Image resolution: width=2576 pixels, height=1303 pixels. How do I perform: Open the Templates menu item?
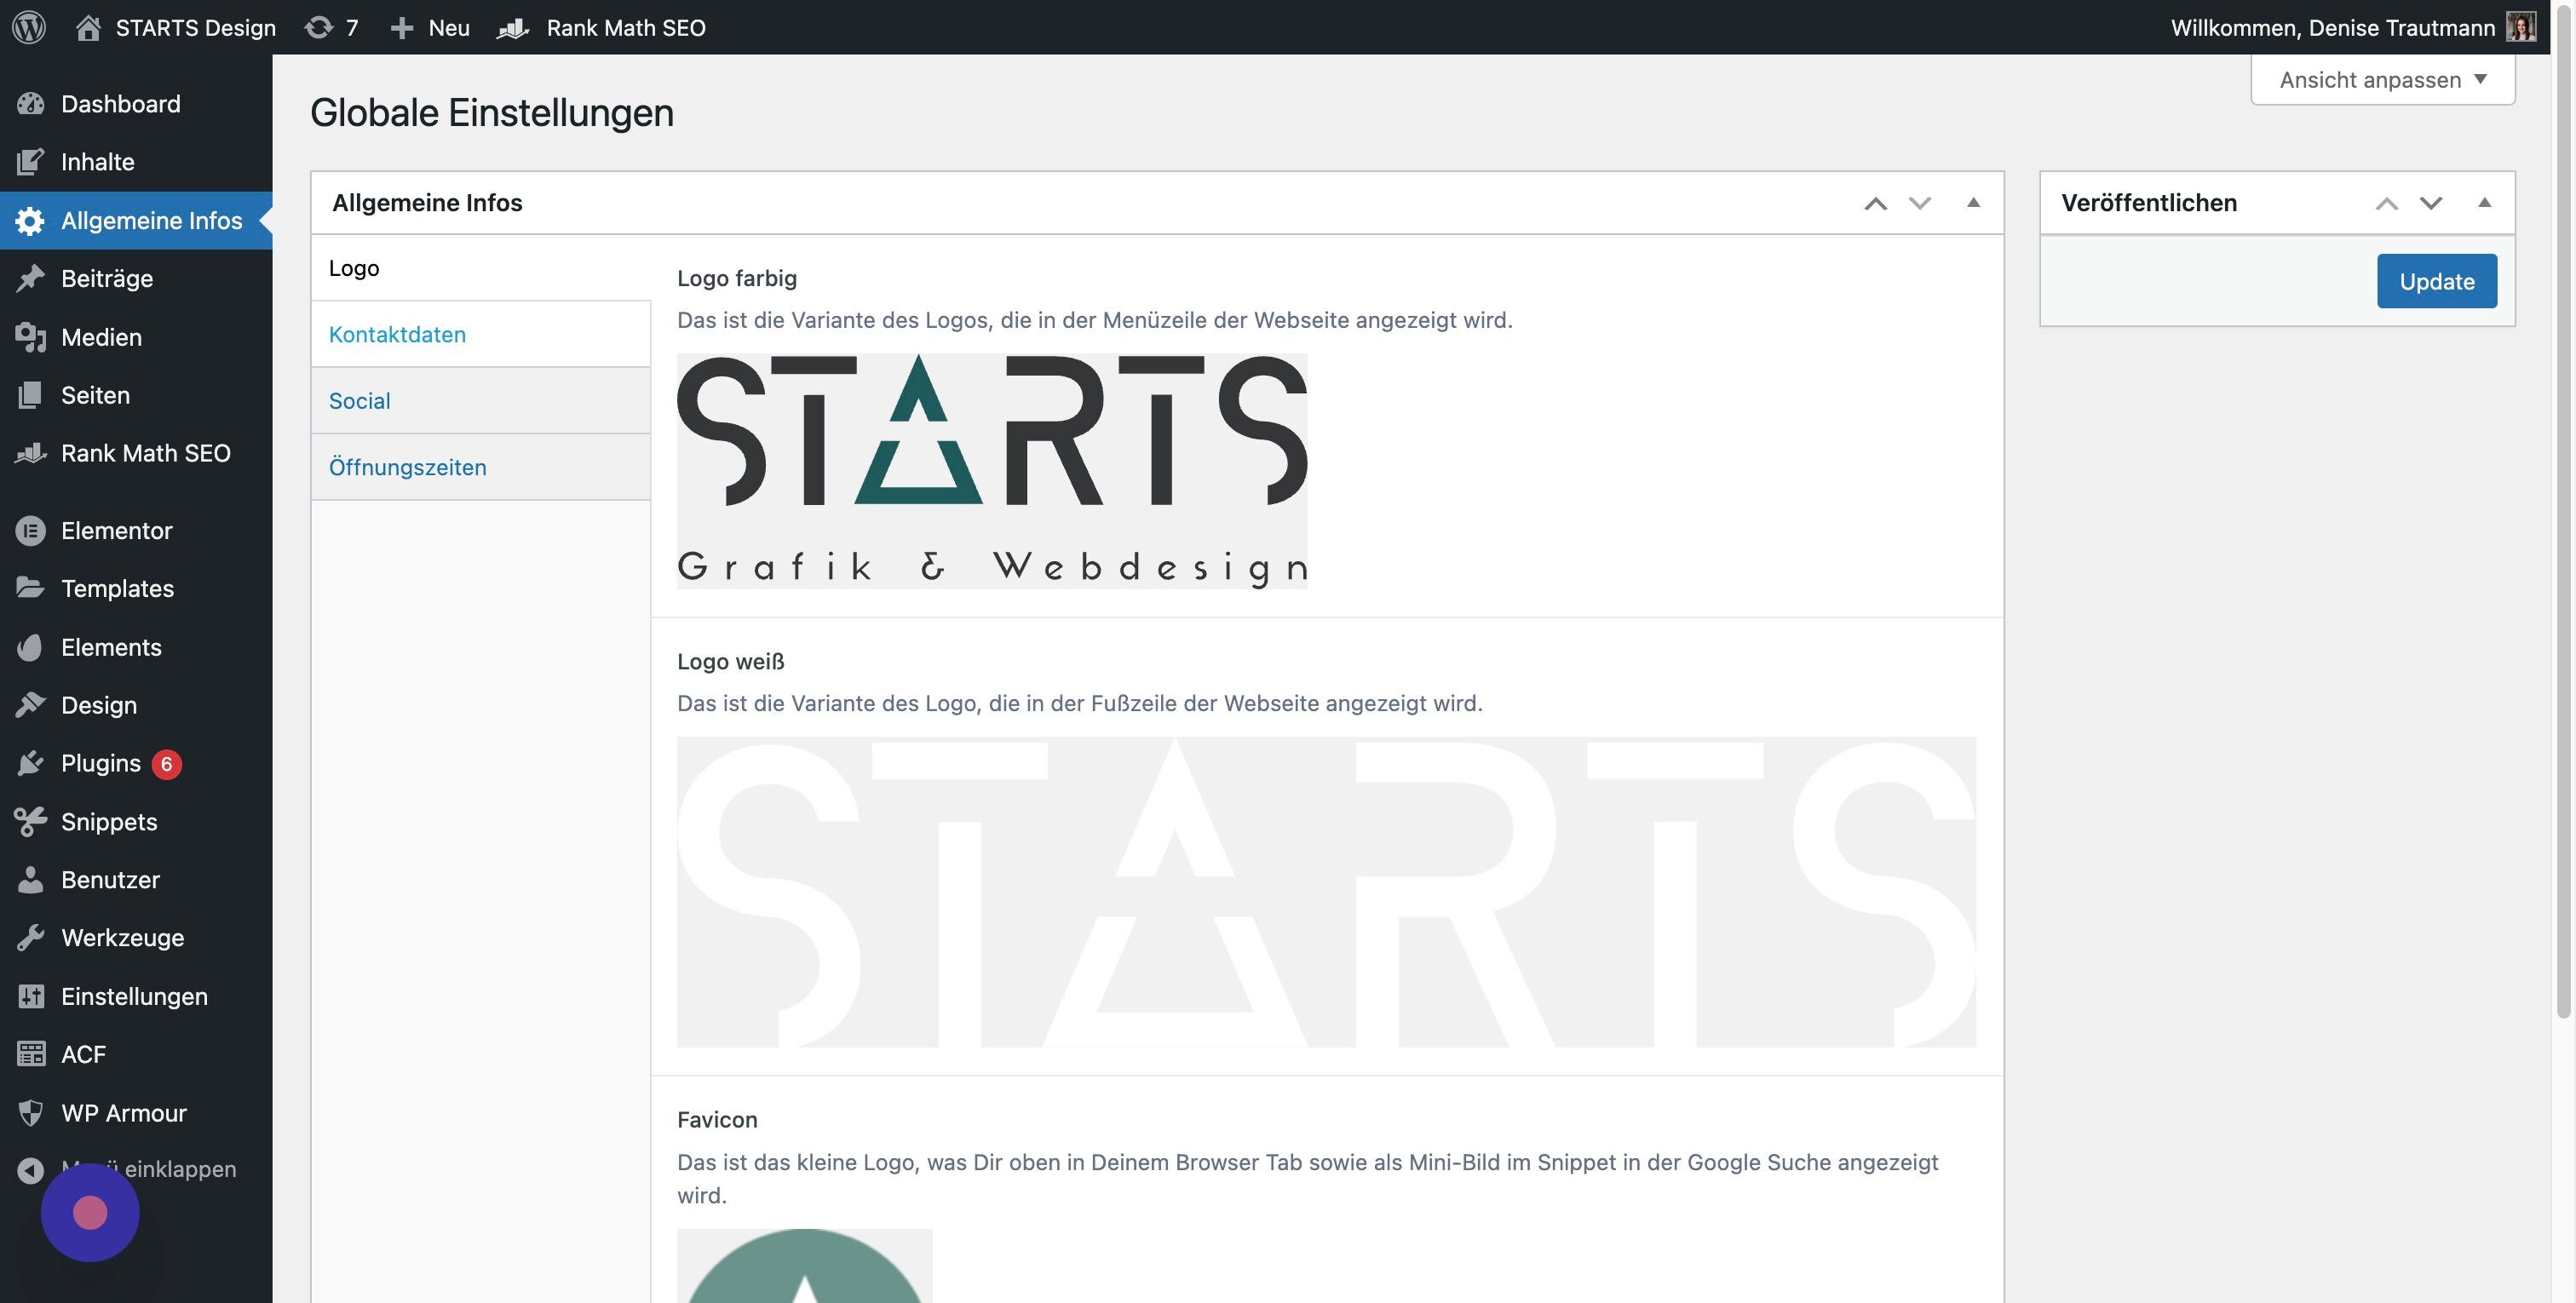point(136,588)
